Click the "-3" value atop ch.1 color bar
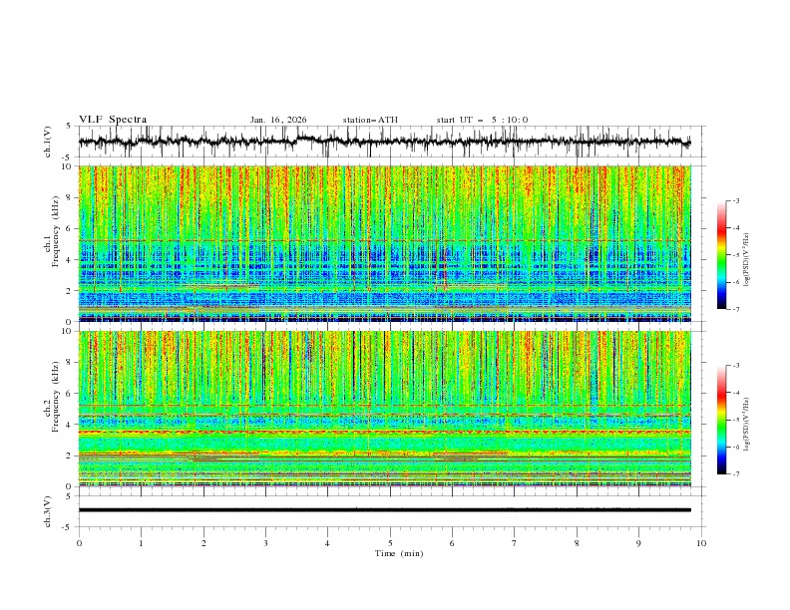The image size is (790, 610). pyautogui.click(x=735, y=200)
